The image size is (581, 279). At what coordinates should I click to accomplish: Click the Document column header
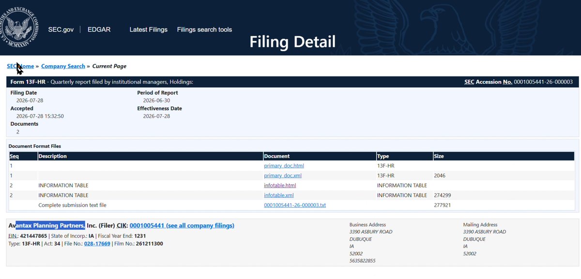277,156
